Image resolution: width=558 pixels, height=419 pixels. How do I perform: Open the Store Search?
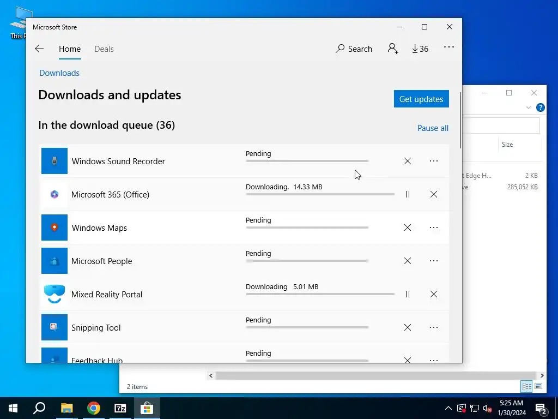[x=354, y=49]
